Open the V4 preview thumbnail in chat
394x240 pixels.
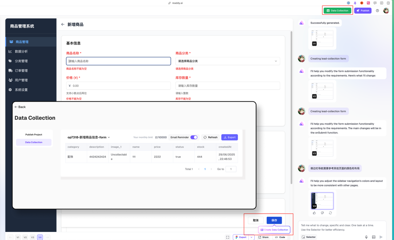(x=322, y=201)
